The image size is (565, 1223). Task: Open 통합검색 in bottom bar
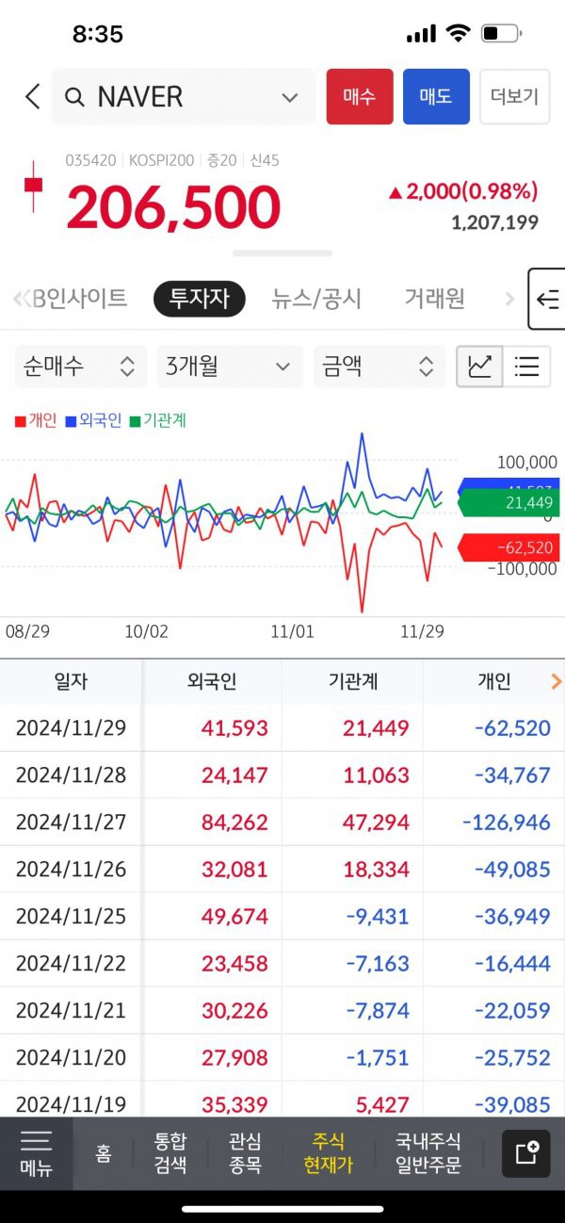[x=170, y=1153]
